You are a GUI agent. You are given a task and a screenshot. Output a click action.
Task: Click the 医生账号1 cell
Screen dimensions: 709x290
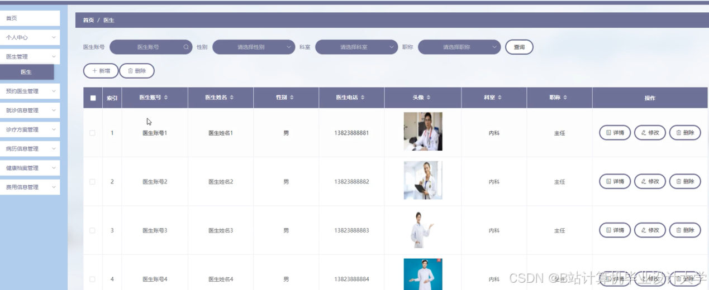pyautogui.click(x=155, y=133)
